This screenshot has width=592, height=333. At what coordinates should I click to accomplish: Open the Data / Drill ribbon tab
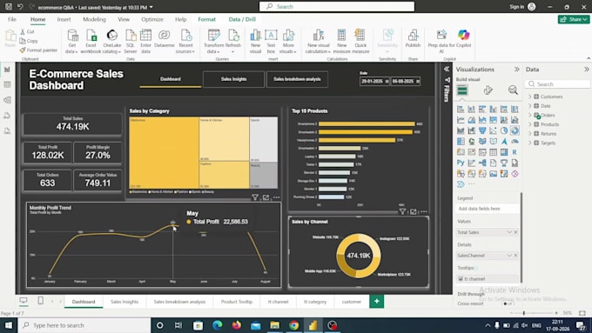pyautogui.click(x=242, y=19)
